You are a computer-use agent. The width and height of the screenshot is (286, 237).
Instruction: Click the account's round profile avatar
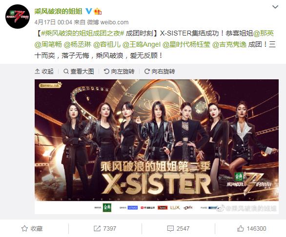tap(18, 17)
